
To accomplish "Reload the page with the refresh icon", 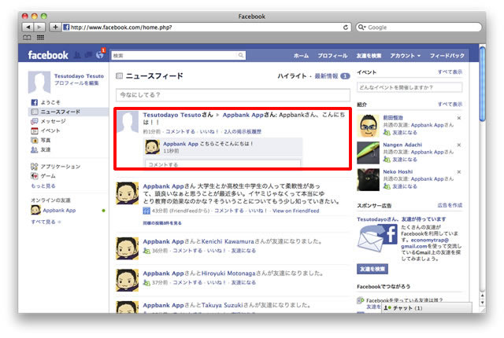I will (x=346, y=28).
